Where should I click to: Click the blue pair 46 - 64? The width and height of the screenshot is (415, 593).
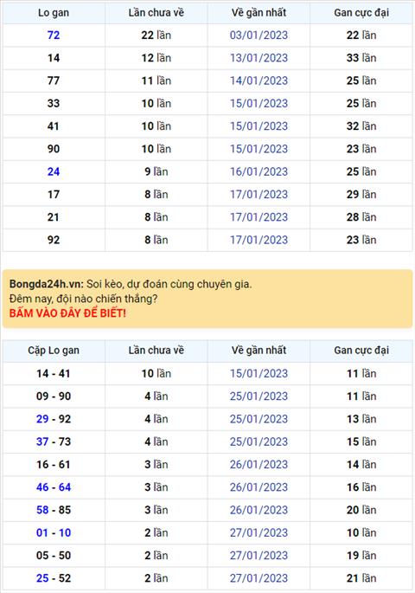point(54,487)
